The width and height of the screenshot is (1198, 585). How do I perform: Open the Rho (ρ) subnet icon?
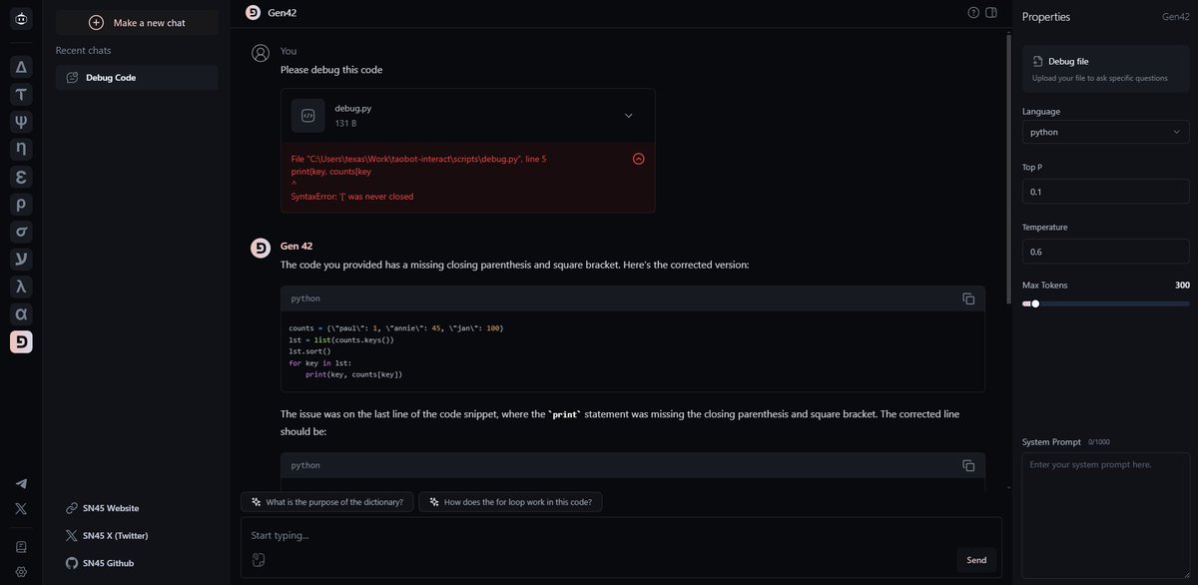(x=21, y=205)
